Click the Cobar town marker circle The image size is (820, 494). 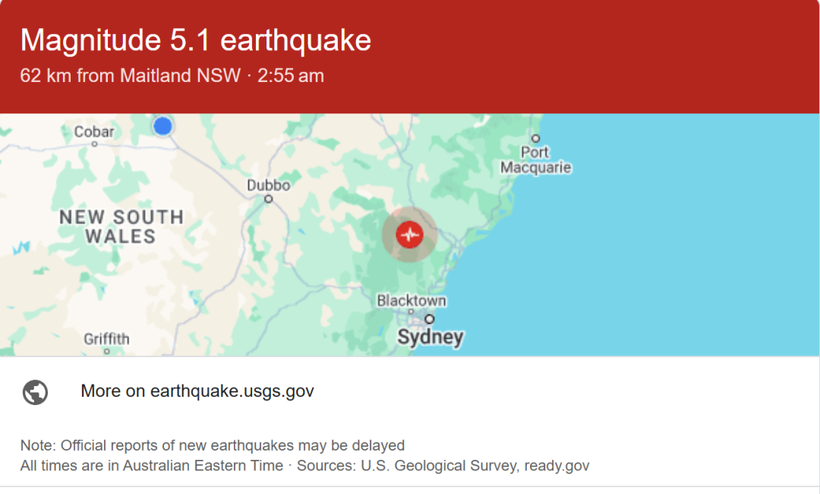94,144
